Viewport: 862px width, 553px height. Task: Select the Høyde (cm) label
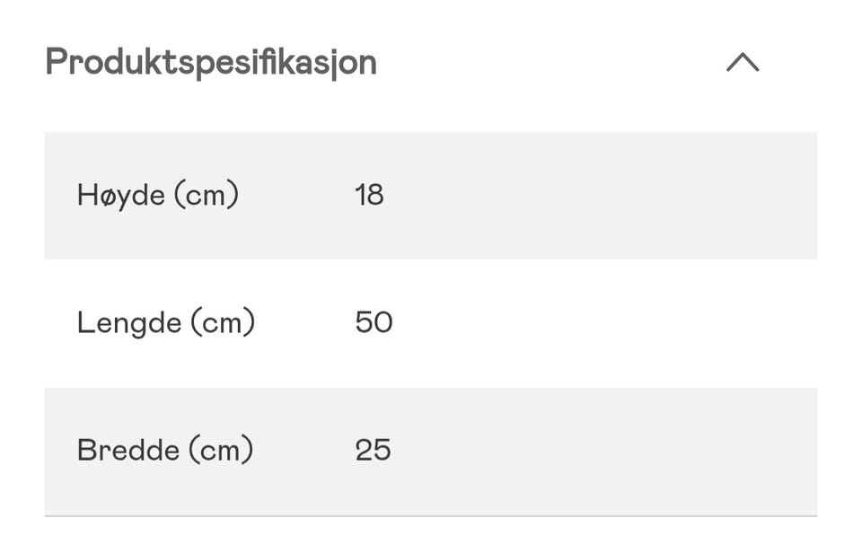coord(158,195)
